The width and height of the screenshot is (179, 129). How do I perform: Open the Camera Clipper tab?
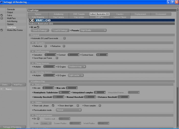pyautogui.click(x=120, y=17)
